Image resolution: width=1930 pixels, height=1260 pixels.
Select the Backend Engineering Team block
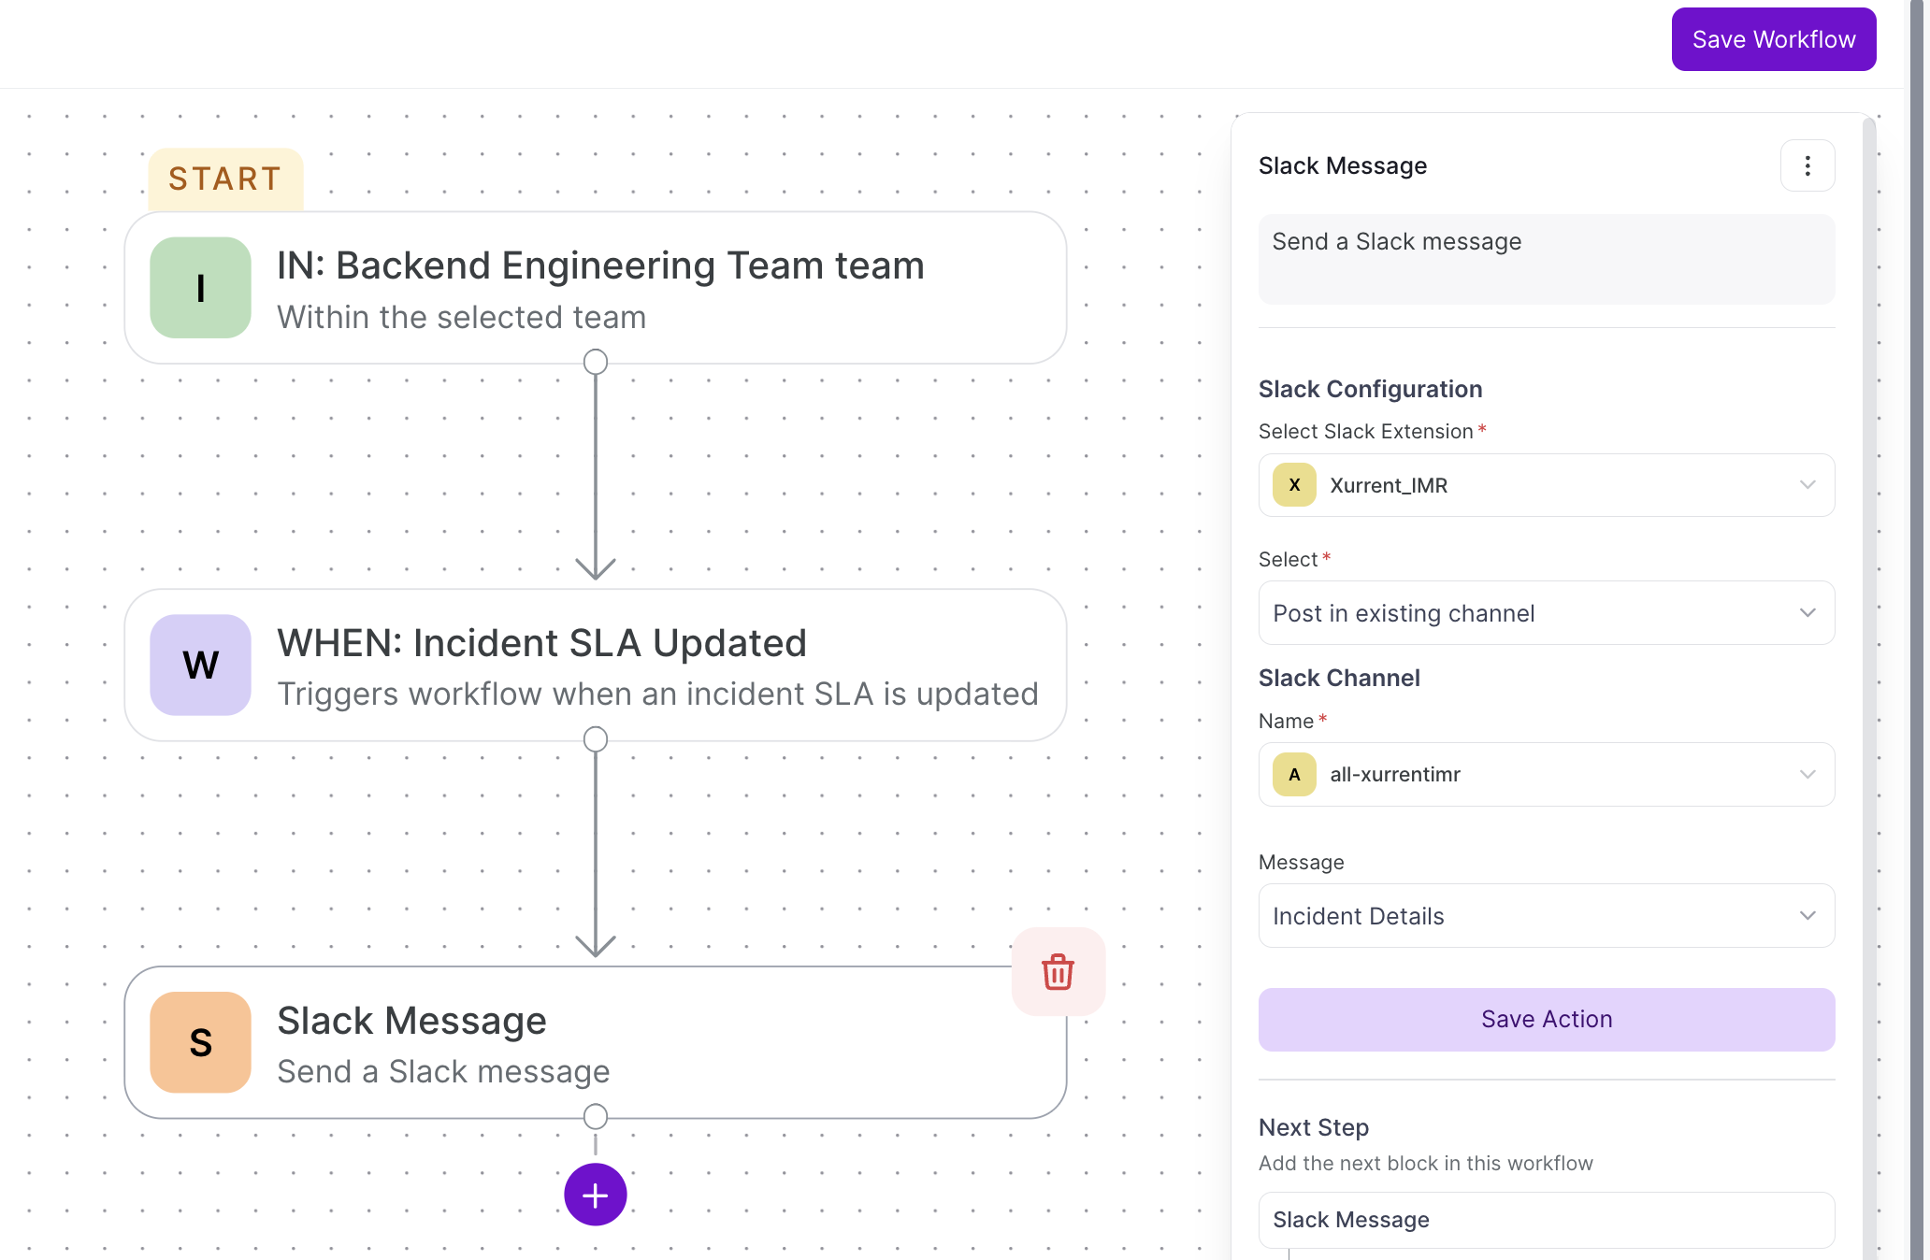(x=595, y=288)
